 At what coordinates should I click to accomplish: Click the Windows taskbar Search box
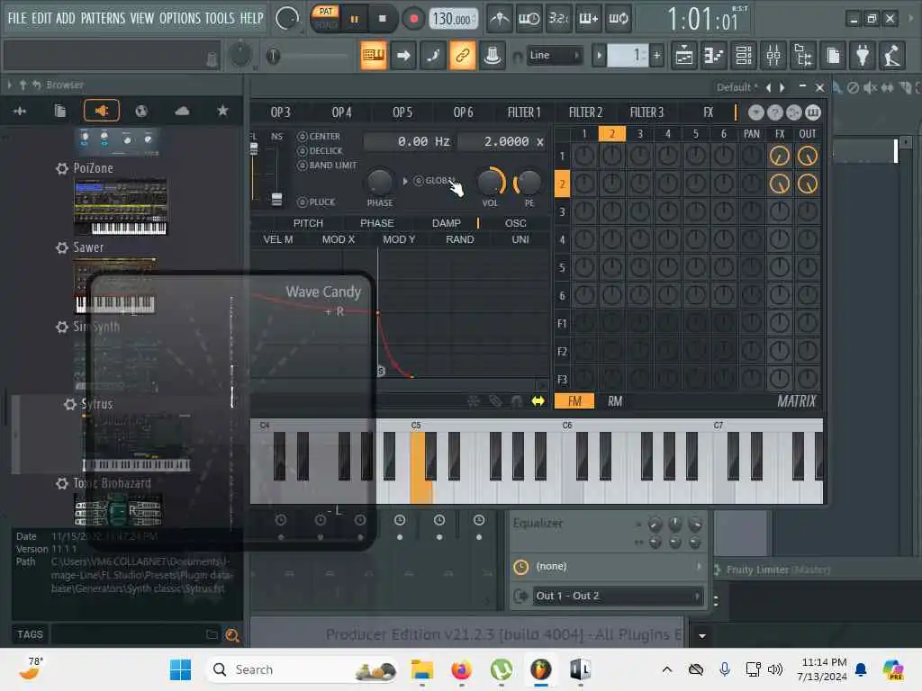(x=301, y=669)
